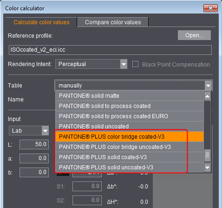Click the Δb* value -0.0
The image size is (222, 208).
pyautogui.click(x=143, y=187)
